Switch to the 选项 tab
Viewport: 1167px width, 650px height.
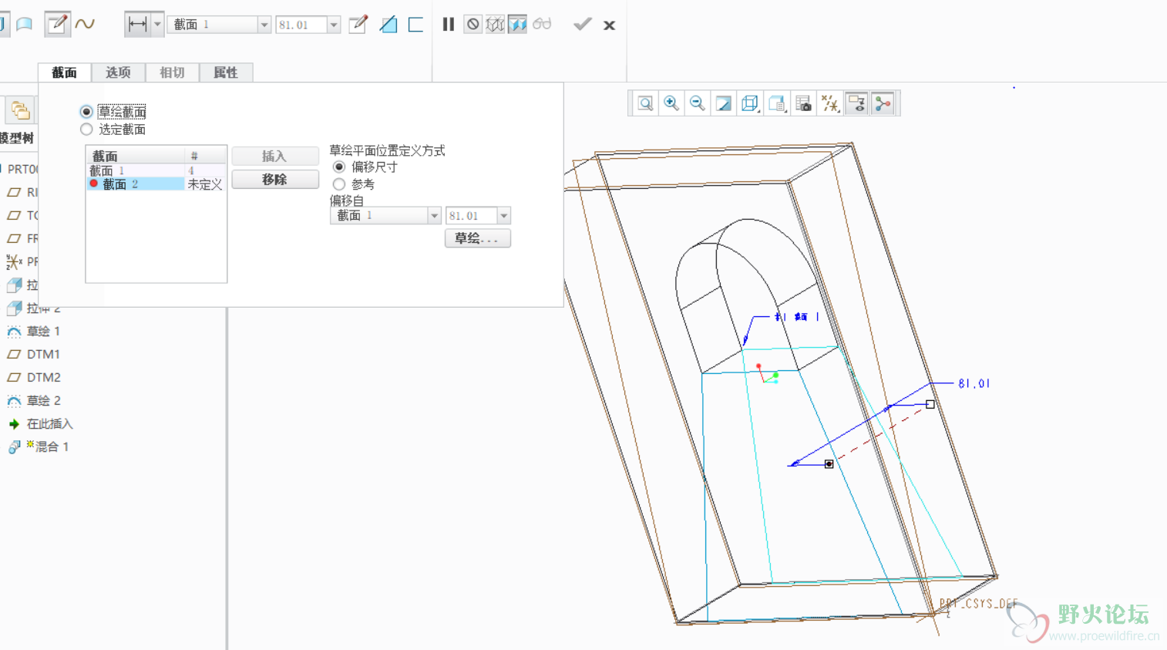click(119, 72)
